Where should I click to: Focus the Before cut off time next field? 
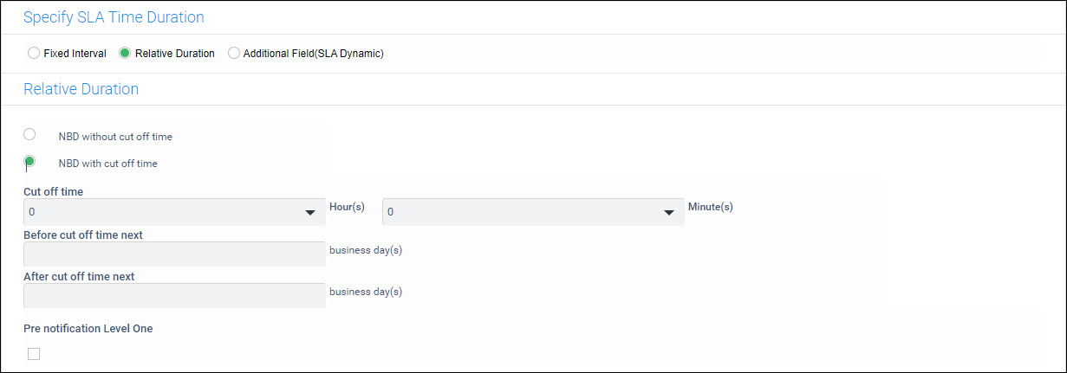(x=173, y=254)
